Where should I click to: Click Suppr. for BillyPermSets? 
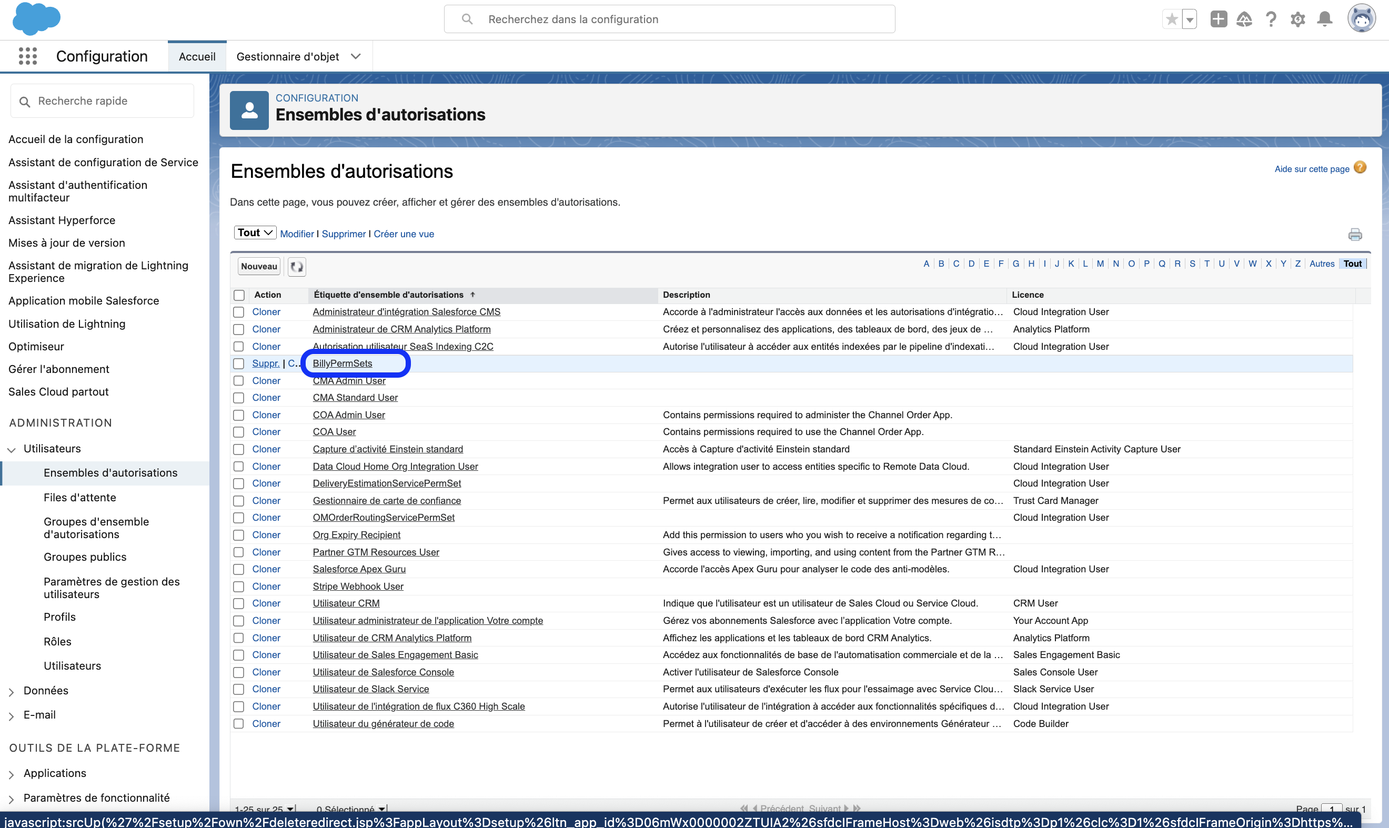266,363
